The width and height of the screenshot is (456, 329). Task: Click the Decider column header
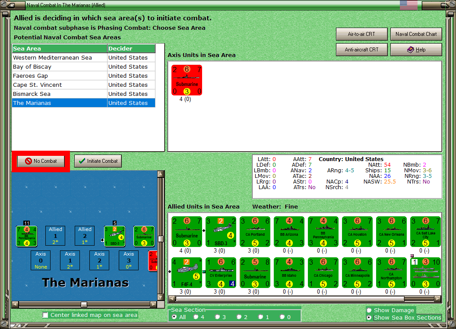131,49
